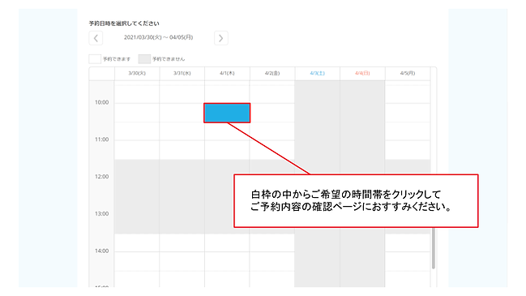Click the 予約日時を選択してください heading

click(x=124, y=24)
